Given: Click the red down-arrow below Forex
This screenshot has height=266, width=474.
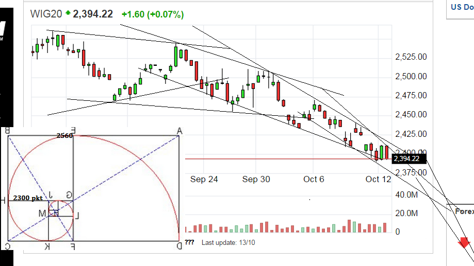Looking at the screenshot, I should point(465,242).
